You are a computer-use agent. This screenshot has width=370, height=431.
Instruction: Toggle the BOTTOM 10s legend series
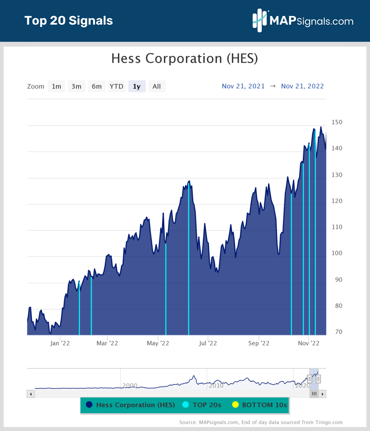[x=260, y=405]
